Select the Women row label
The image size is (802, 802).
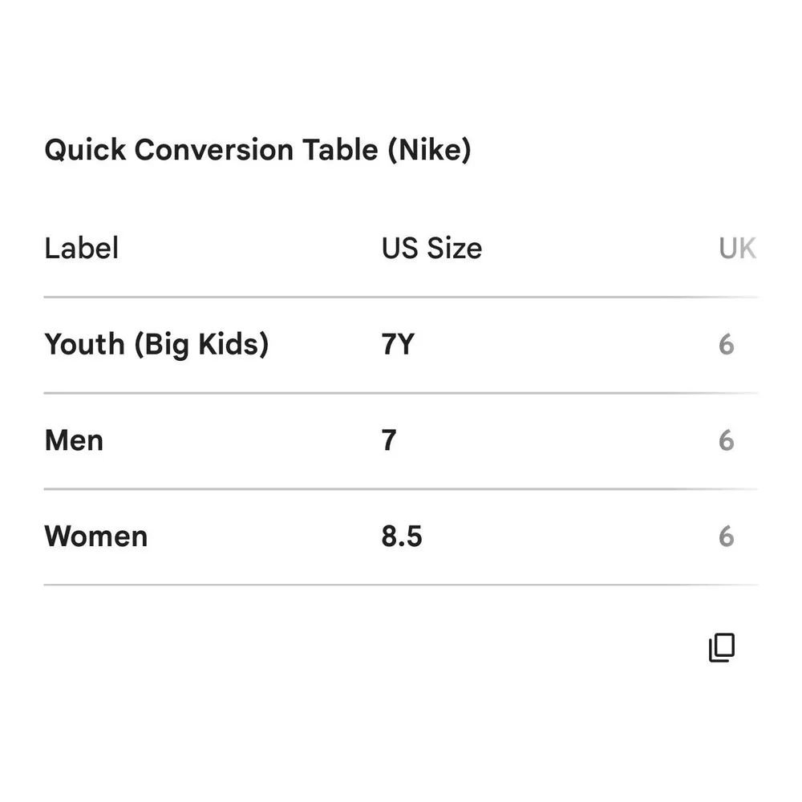point(96,537)
